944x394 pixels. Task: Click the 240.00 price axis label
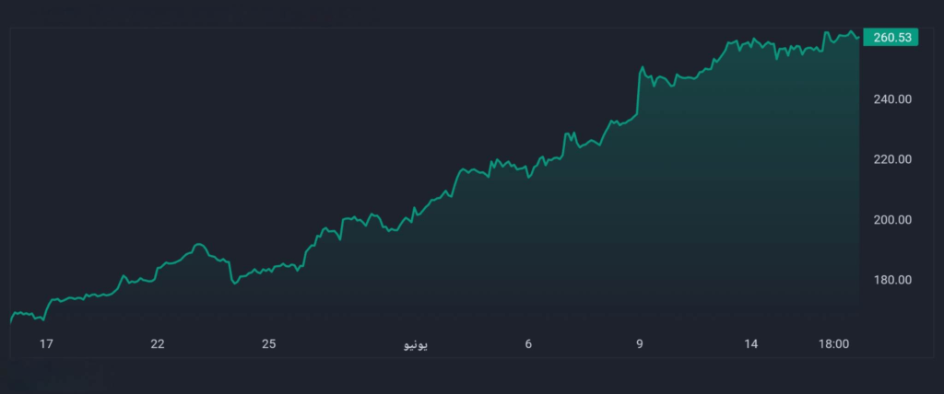tap(892, 99)
